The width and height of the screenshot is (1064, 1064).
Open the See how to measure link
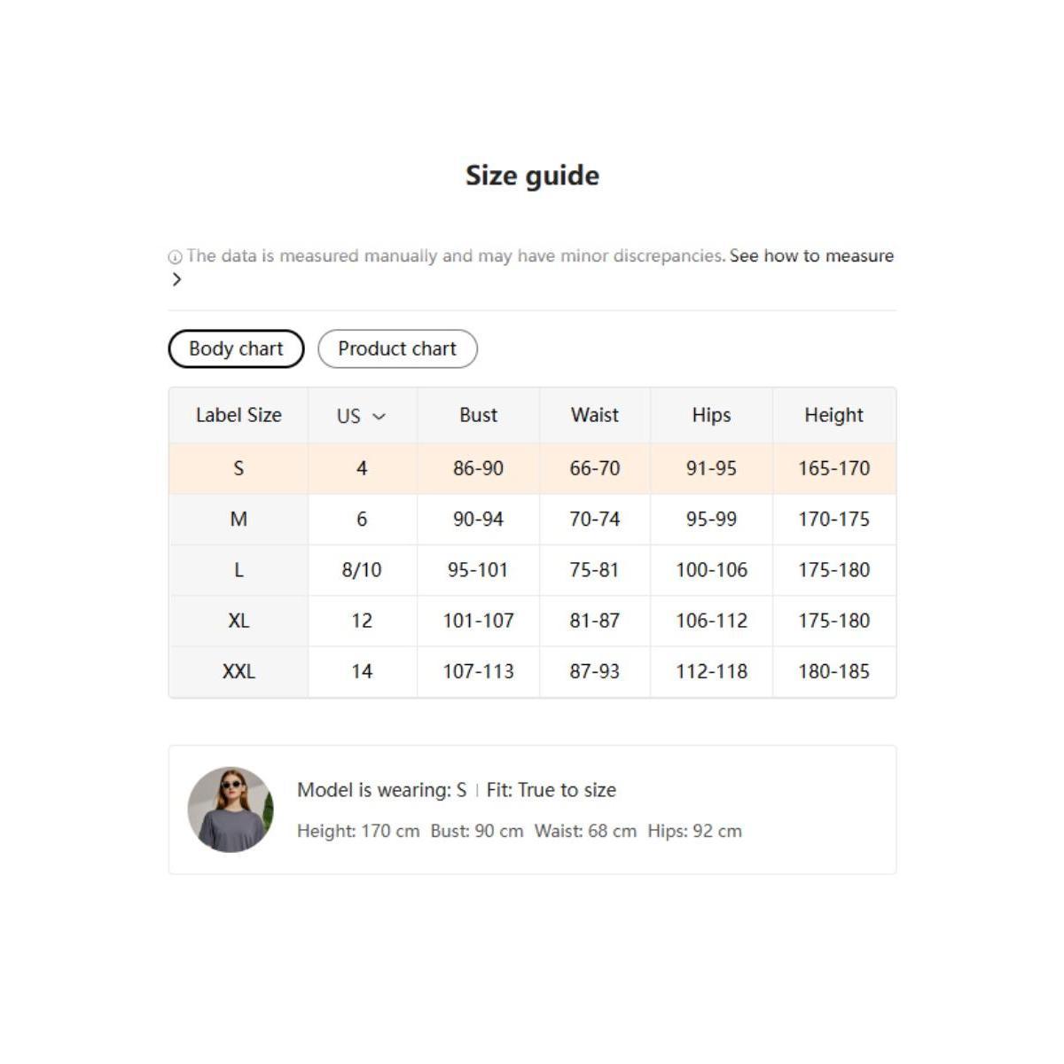811,255
